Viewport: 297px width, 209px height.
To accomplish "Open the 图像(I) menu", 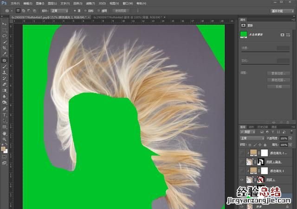I will [x=39, y=3].
